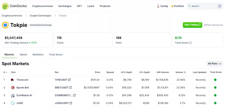This screenshot has width=226, height=108.
Task: Click the Tokpie exchange logo
Action: (5, 25)
